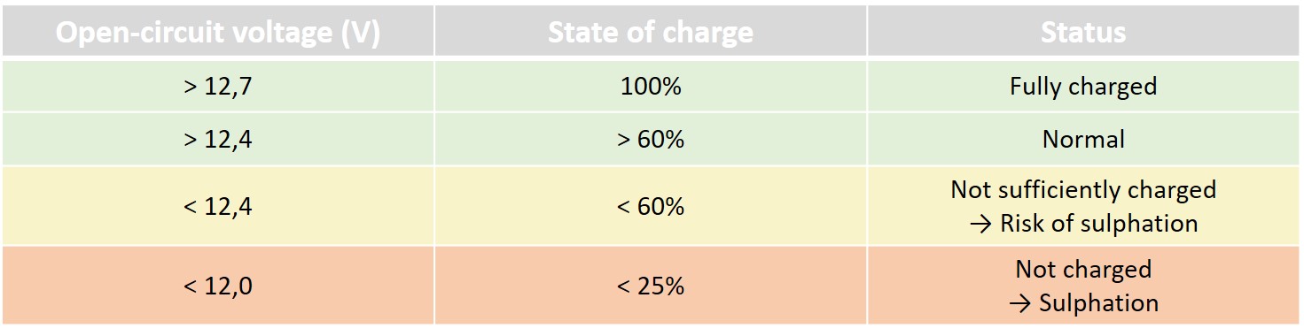Click the Status column header
Viewport: 1304px width, 336px height.
coord(1083,33)
